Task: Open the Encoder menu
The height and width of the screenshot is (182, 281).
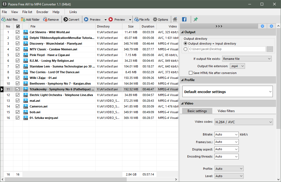Action: coord(42,12)
